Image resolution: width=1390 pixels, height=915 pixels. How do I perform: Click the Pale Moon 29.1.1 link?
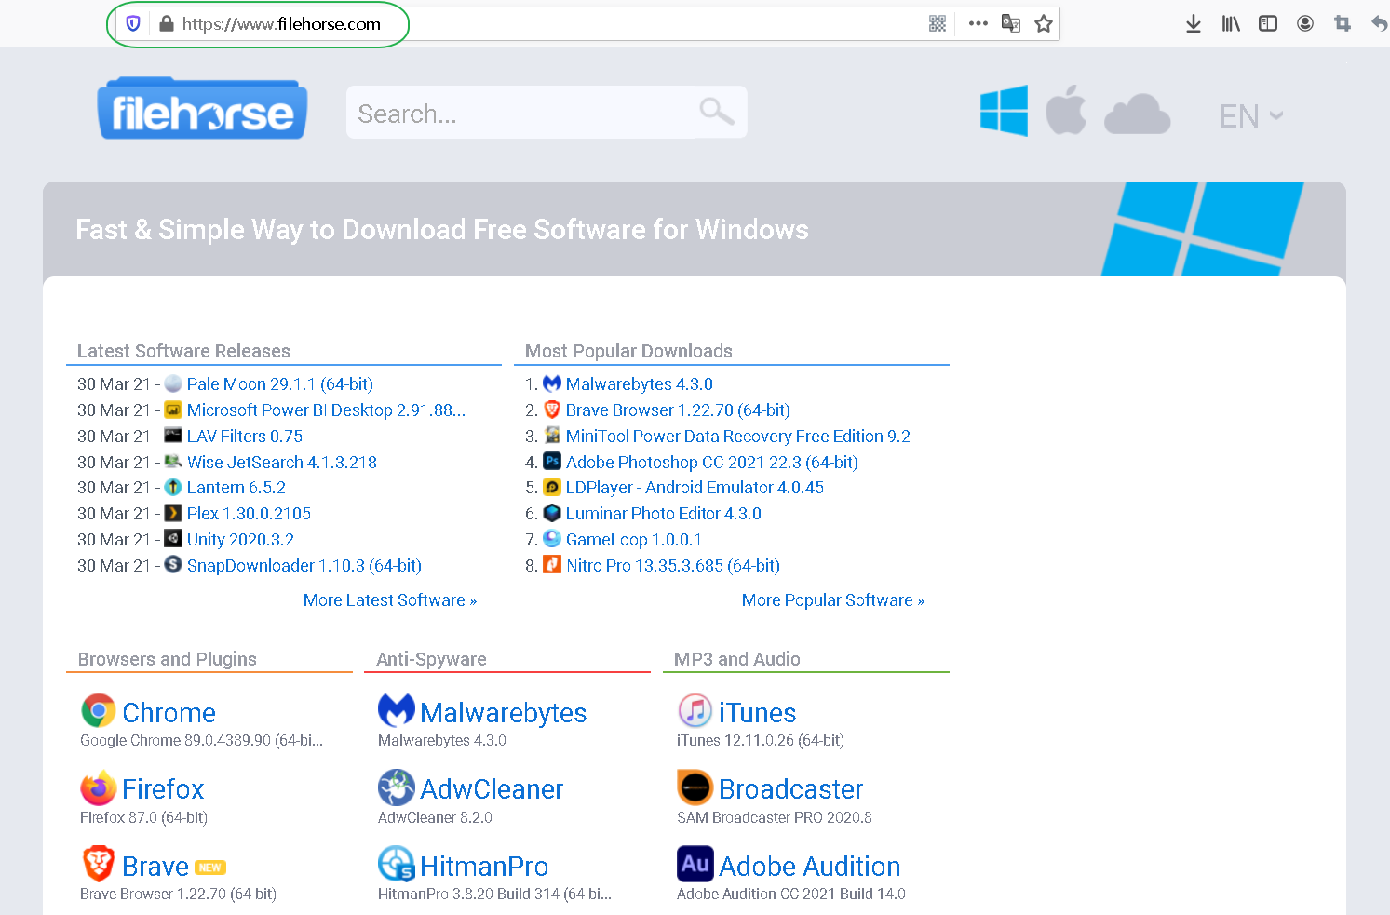279,384
